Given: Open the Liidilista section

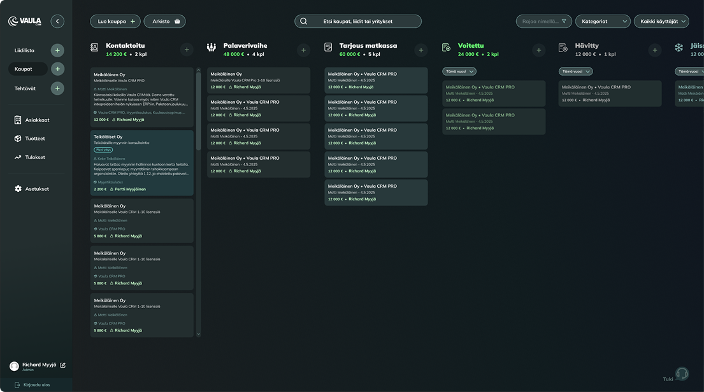Looking at the screenshot, I should tap(25, 50).
